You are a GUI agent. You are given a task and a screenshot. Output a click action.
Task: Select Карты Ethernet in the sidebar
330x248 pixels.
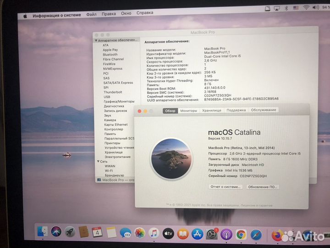point(116,124)
